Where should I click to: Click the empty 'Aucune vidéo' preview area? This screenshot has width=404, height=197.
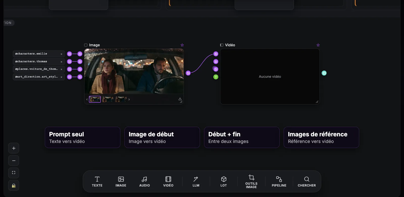270,76
